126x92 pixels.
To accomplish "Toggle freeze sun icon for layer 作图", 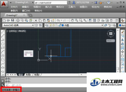I will coord(53,25).
